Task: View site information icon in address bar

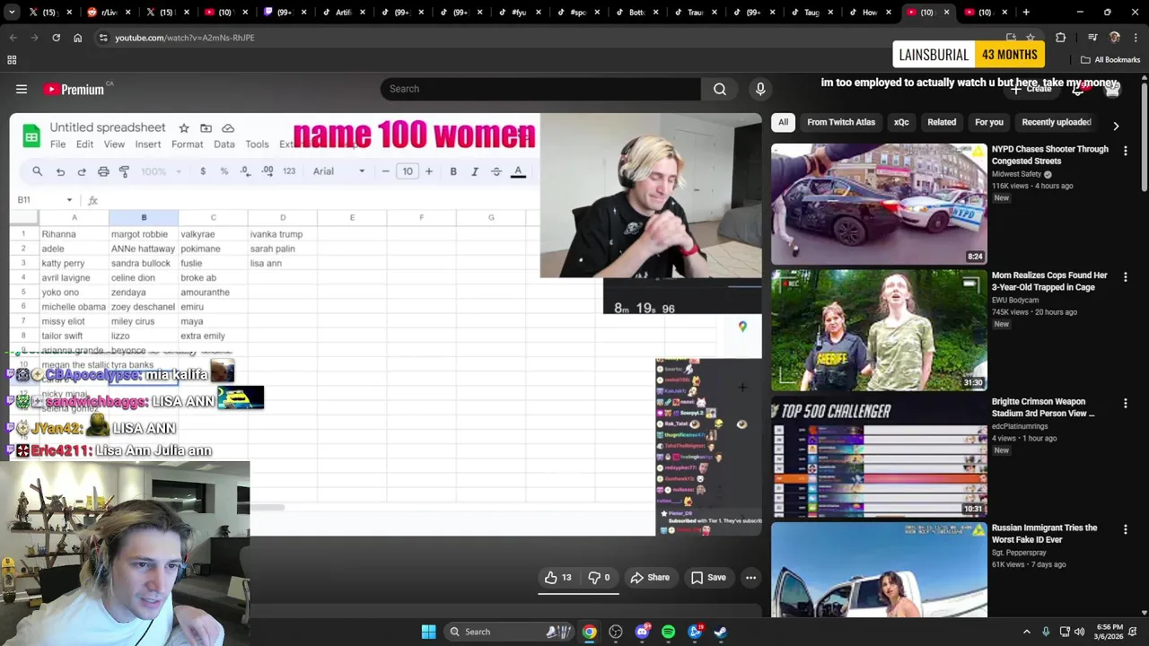Action: 103,38
